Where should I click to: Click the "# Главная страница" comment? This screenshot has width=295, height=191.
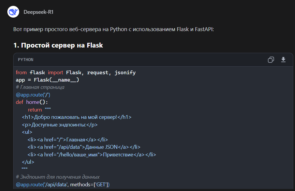coord(40,87)
